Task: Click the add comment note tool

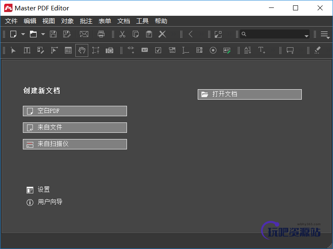Action: 290,50
